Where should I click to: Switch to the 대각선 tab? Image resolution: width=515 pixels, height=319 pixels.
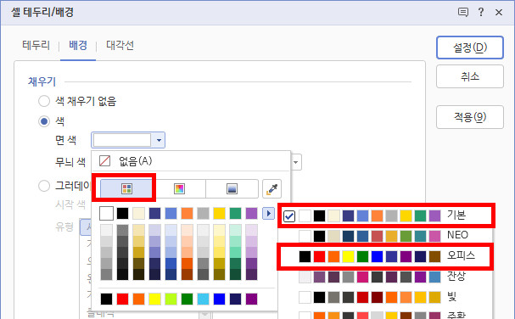(x=120, y=45)
